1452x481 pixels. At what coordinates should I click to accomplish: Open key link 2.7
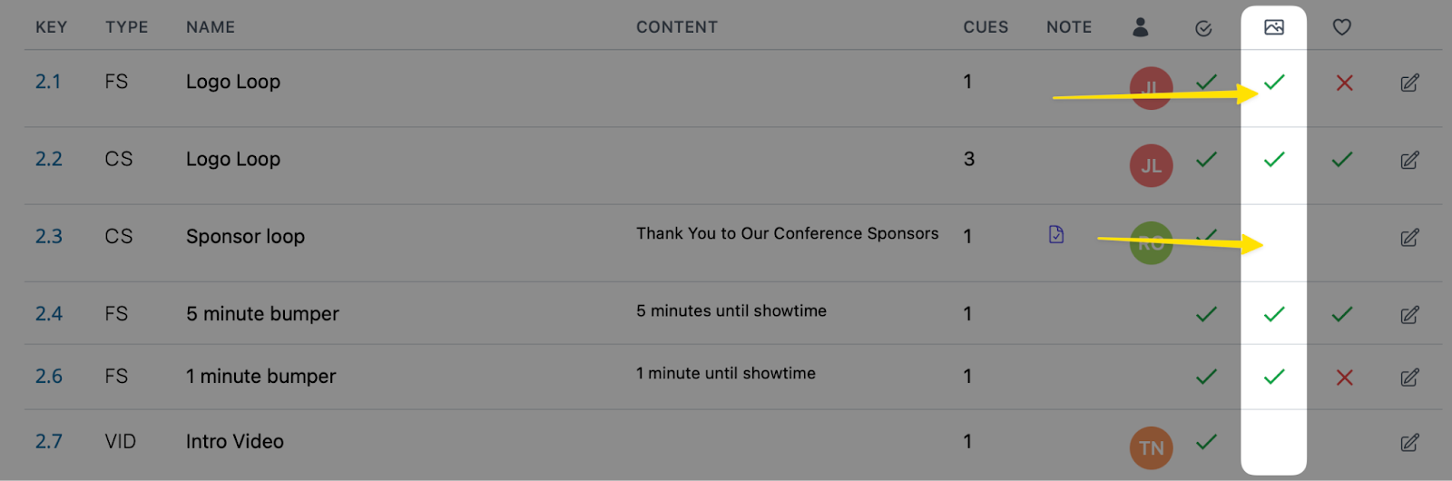click(x=49, y=442)
